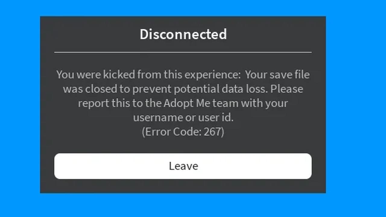Click the center of the Leave button
The height and width of the screenshot is (217, 386).
[183, 166]
